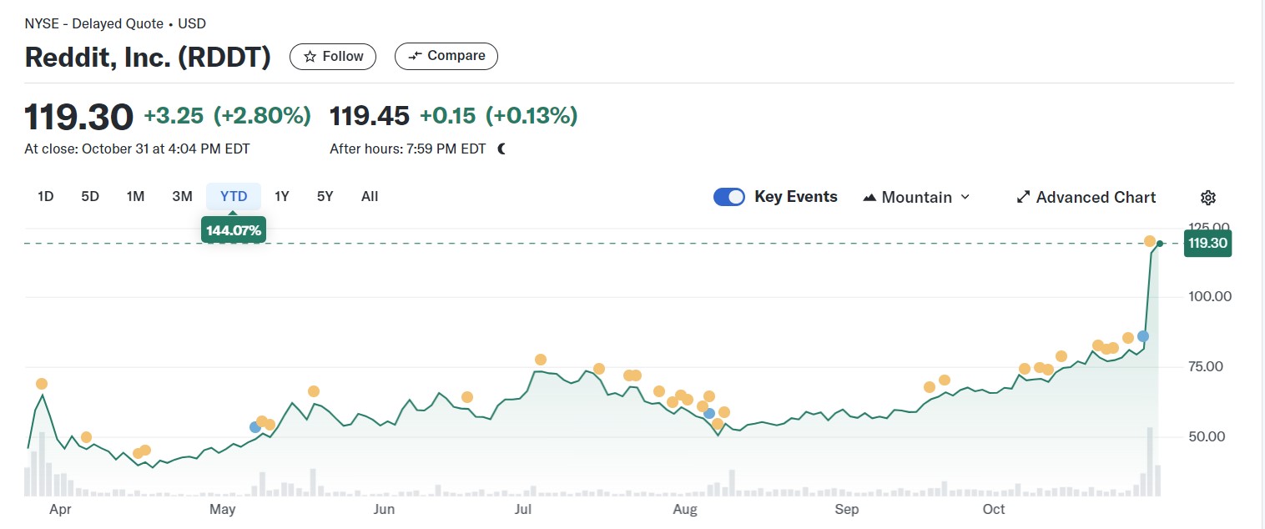Viewport: 1265px width, 529px height.
Task: Click the star icon in Follow button
Action: click(310, 57)
